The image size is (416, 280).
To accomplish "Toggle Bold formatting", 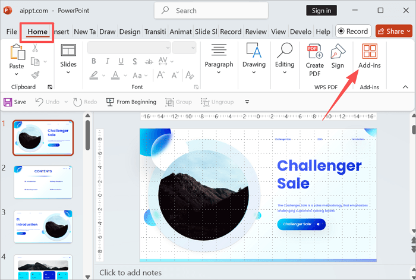I will tap(93, 61).
